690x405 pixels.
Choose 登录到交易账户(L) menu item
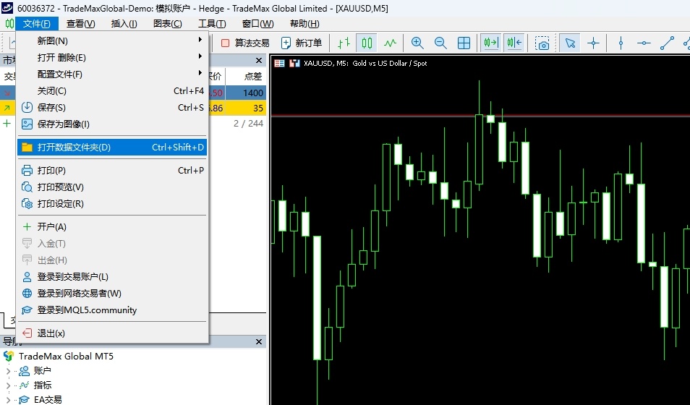[x=112, y=277]
